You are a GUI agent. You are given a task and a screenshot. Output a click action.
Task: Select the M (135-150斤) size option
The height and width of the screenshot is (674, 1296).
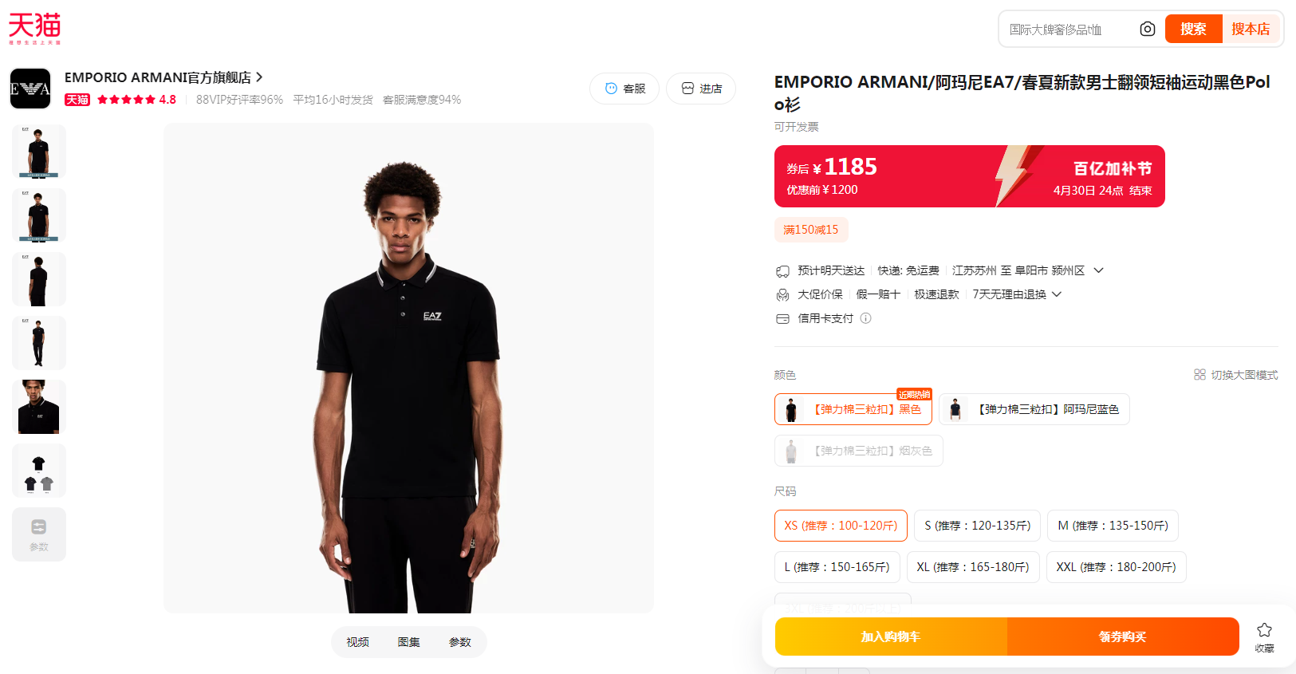(x=1113, y=526)
